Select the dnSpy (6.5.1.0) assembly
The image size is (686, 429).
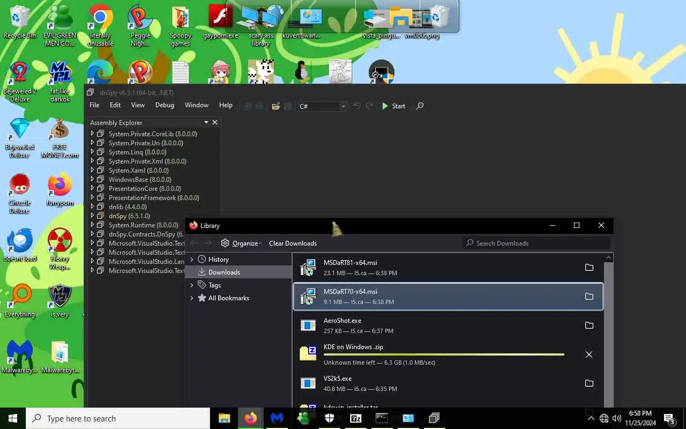pyautogui.click(x=129, y=216)
